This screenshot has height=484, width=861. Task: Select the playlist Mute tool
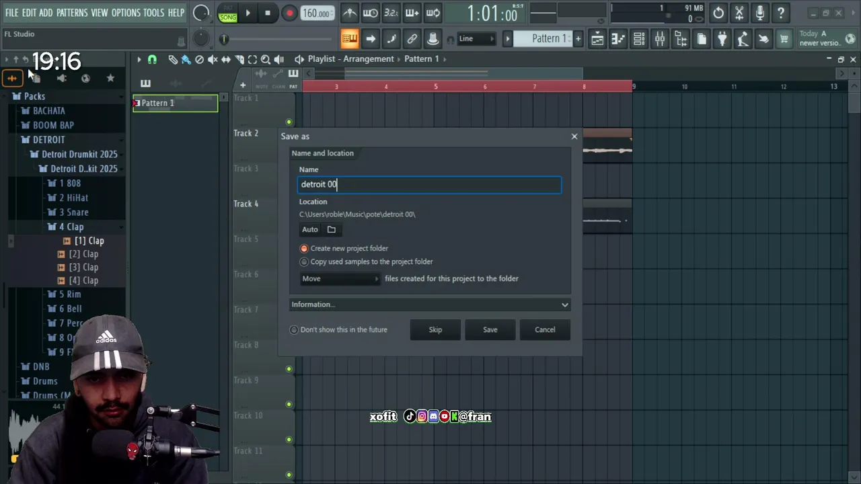(213, 59)
